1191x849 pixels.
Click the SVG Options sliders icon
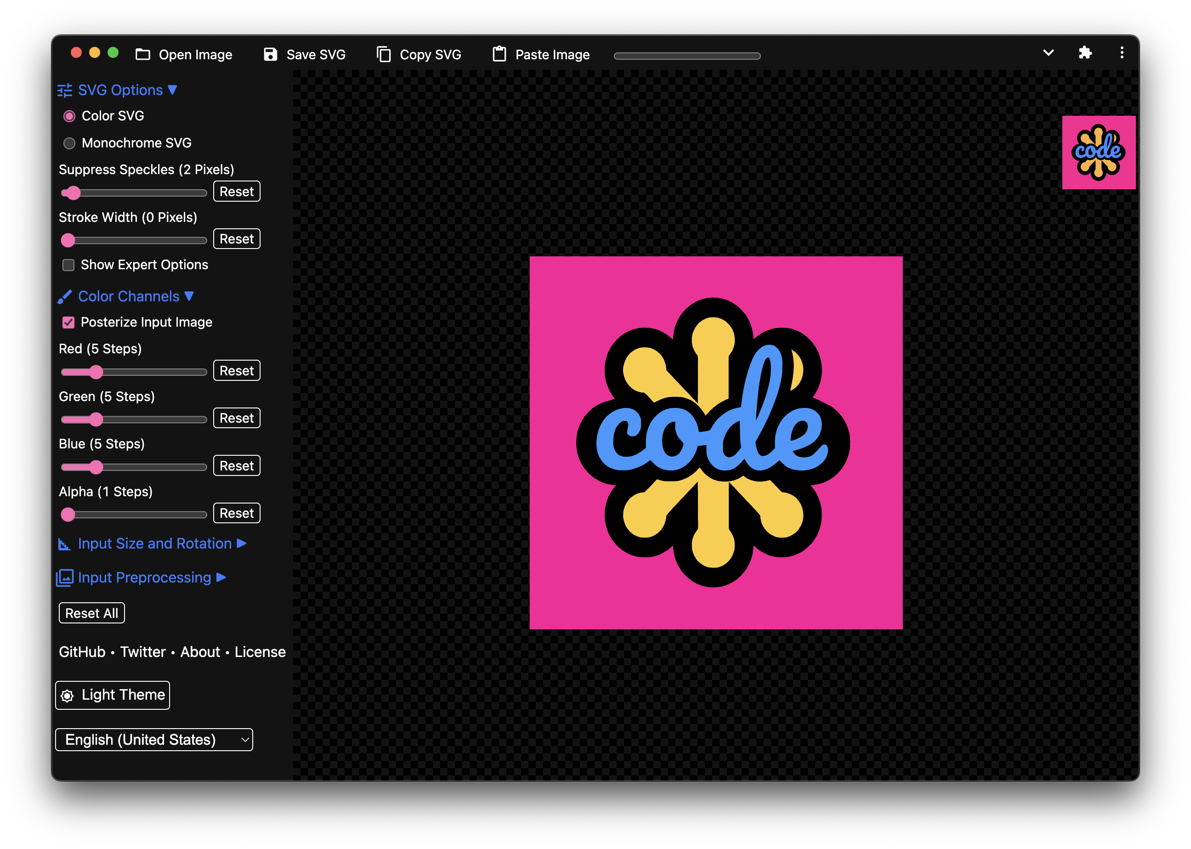tap(65, 91)
